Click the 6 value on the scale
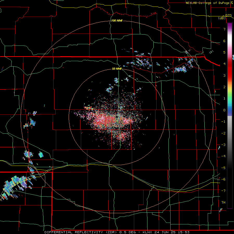The width and height of the screenshot is (234, 234). click(x=224, y=41)
